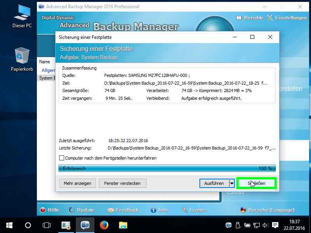Open the Lizenz link
311x233 pixels.
point(194,210)
